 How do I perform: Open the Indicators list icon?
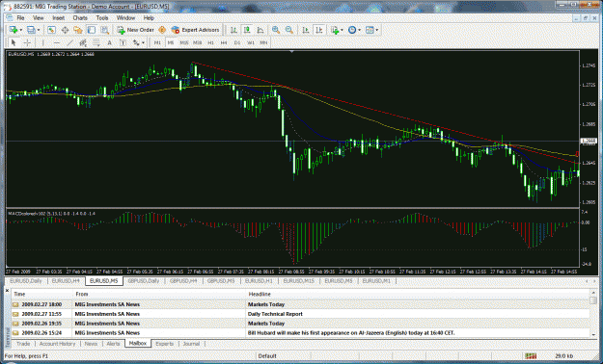tap(334, 30)
